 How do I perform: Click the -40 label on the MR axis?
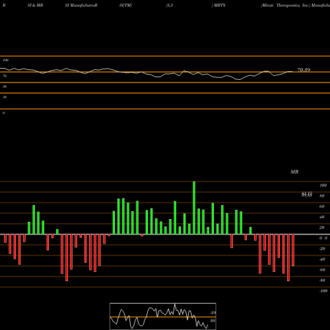click(x=322, y=259)
